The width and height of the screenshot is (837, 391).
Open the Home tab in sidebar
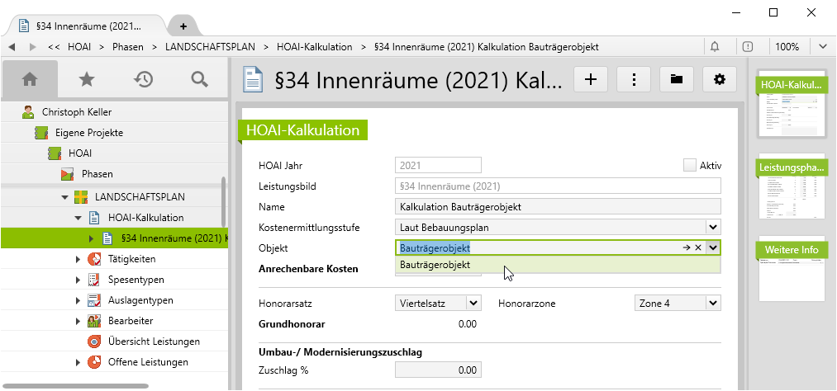(x=30, y=79)
